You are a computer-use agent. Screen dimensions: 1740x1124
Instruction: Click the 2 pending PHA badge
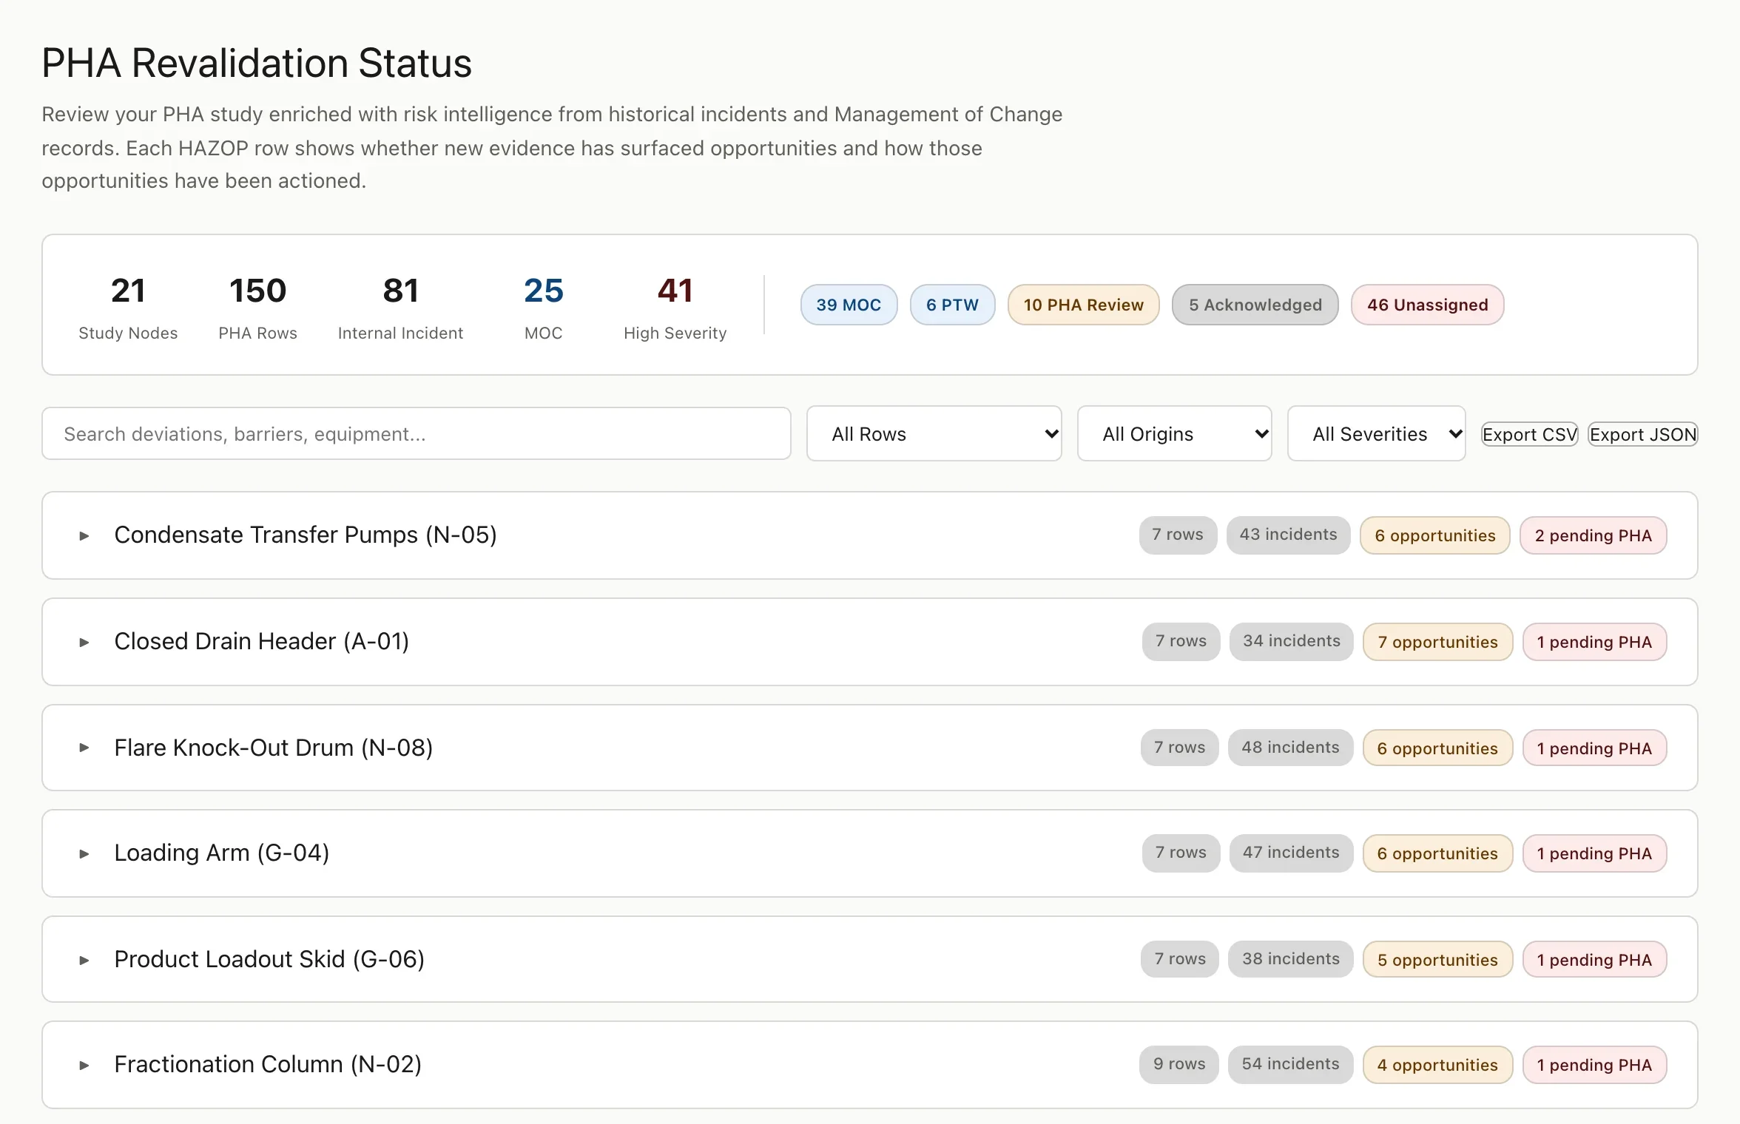pyautogui.click(x=1593, y=535)
